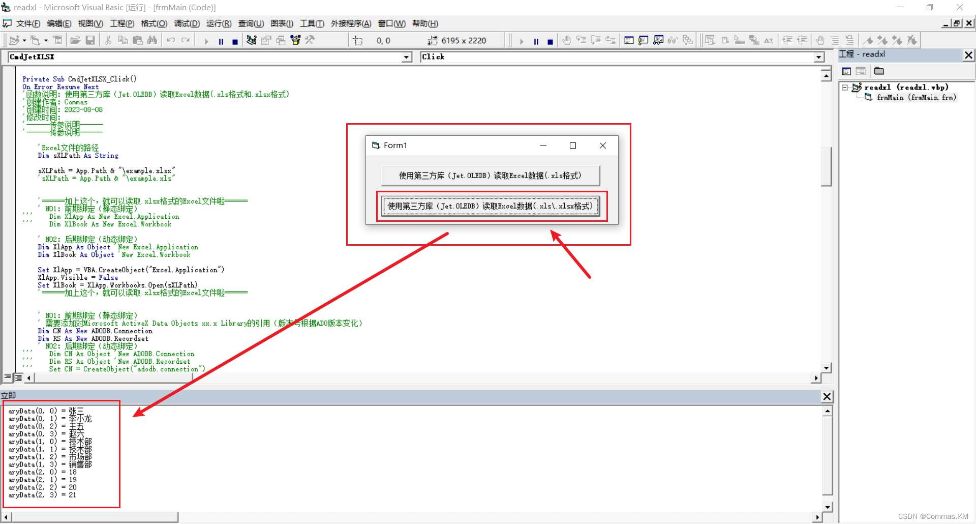Click the Save Project disk icon
This screenshot has height=524, width=976.
coord(90,40)
